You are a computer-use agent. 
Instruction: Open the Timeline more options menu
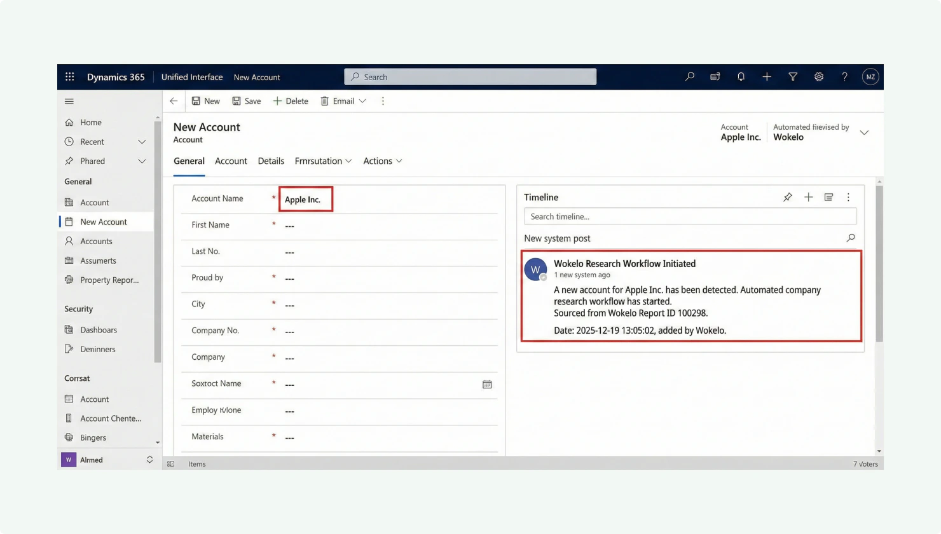click(848, 197)
